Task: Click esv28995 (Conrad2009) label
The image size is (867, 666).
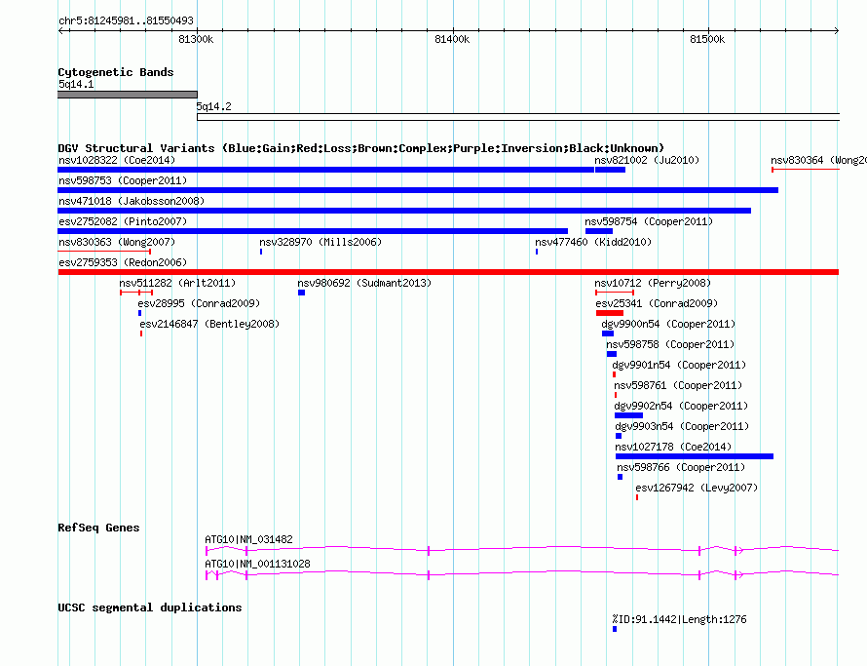Action: point(199,303)
